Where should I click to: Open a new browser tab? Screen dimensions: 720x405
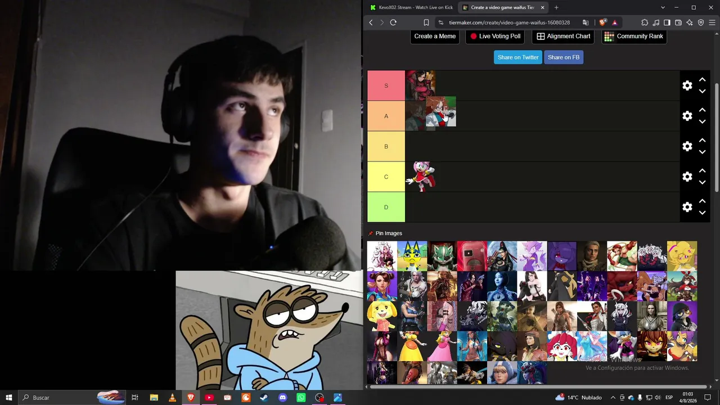click(x=556, y=7)
